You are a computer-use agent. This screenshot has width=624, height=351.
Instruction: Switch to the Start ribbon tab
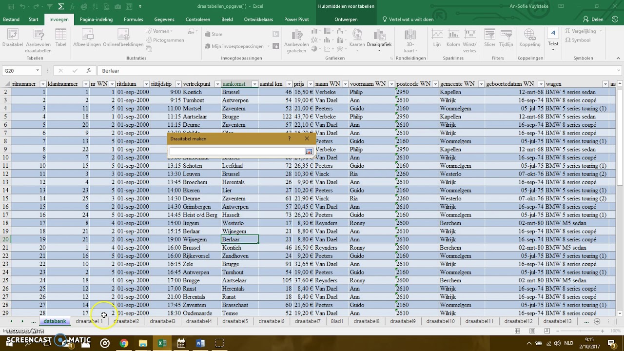(x=34, y=19)
